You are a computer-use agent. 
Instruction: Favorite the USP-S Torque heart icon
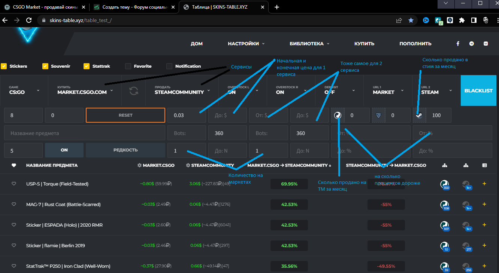14,184
